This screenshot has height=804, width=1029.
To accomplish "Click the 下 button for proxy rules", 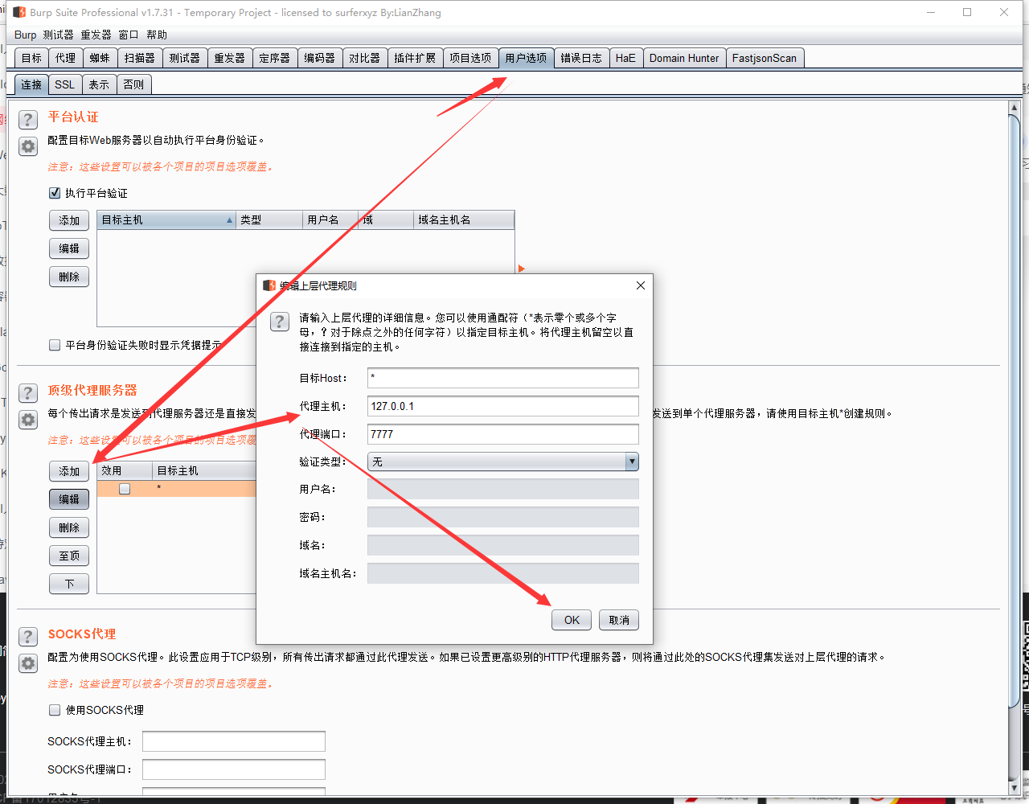I will (x=69, y=584).
